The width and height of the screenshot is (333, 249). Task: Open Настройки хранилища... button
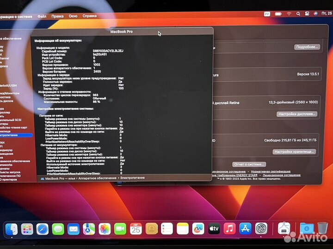(x=294, y=152)
